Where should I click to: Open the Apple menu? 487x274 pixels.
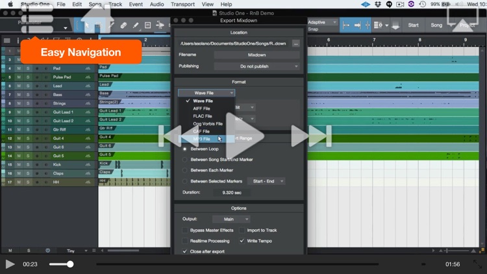pos(10,5)
